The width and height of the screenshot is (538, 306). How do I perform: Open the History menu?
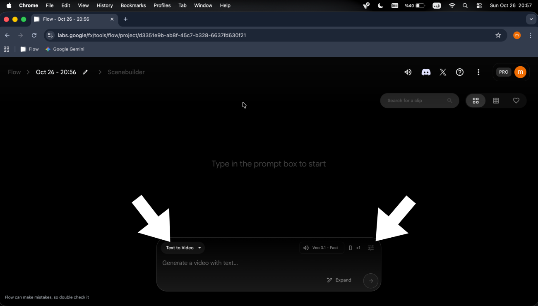(105, 5)
